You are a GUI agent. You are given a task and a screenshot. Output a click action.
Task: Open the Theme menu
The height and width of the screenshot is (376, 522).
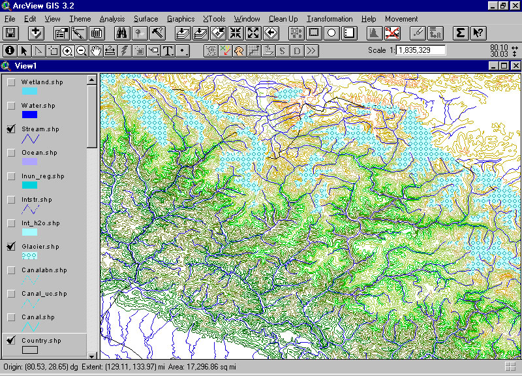coord(80,19)
